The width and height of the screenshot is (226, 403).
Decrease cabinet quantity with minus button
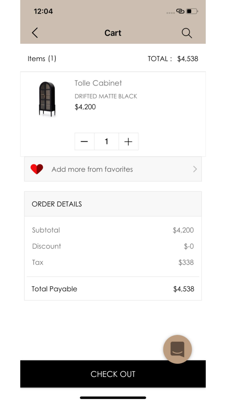[84, 142]
